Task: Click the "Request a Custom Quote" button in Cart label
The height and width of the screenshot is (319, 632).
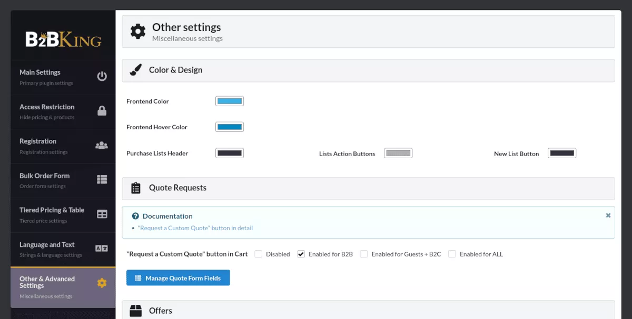Action: [x=187, y=254]
